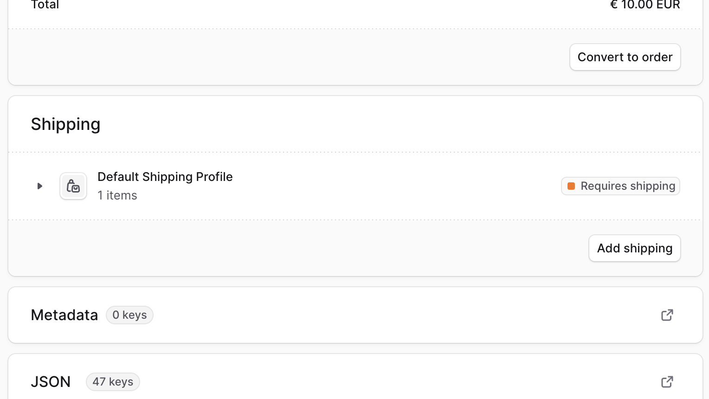Click the shipping bag icon
709x399 pixels.
(x=73, y=186)
